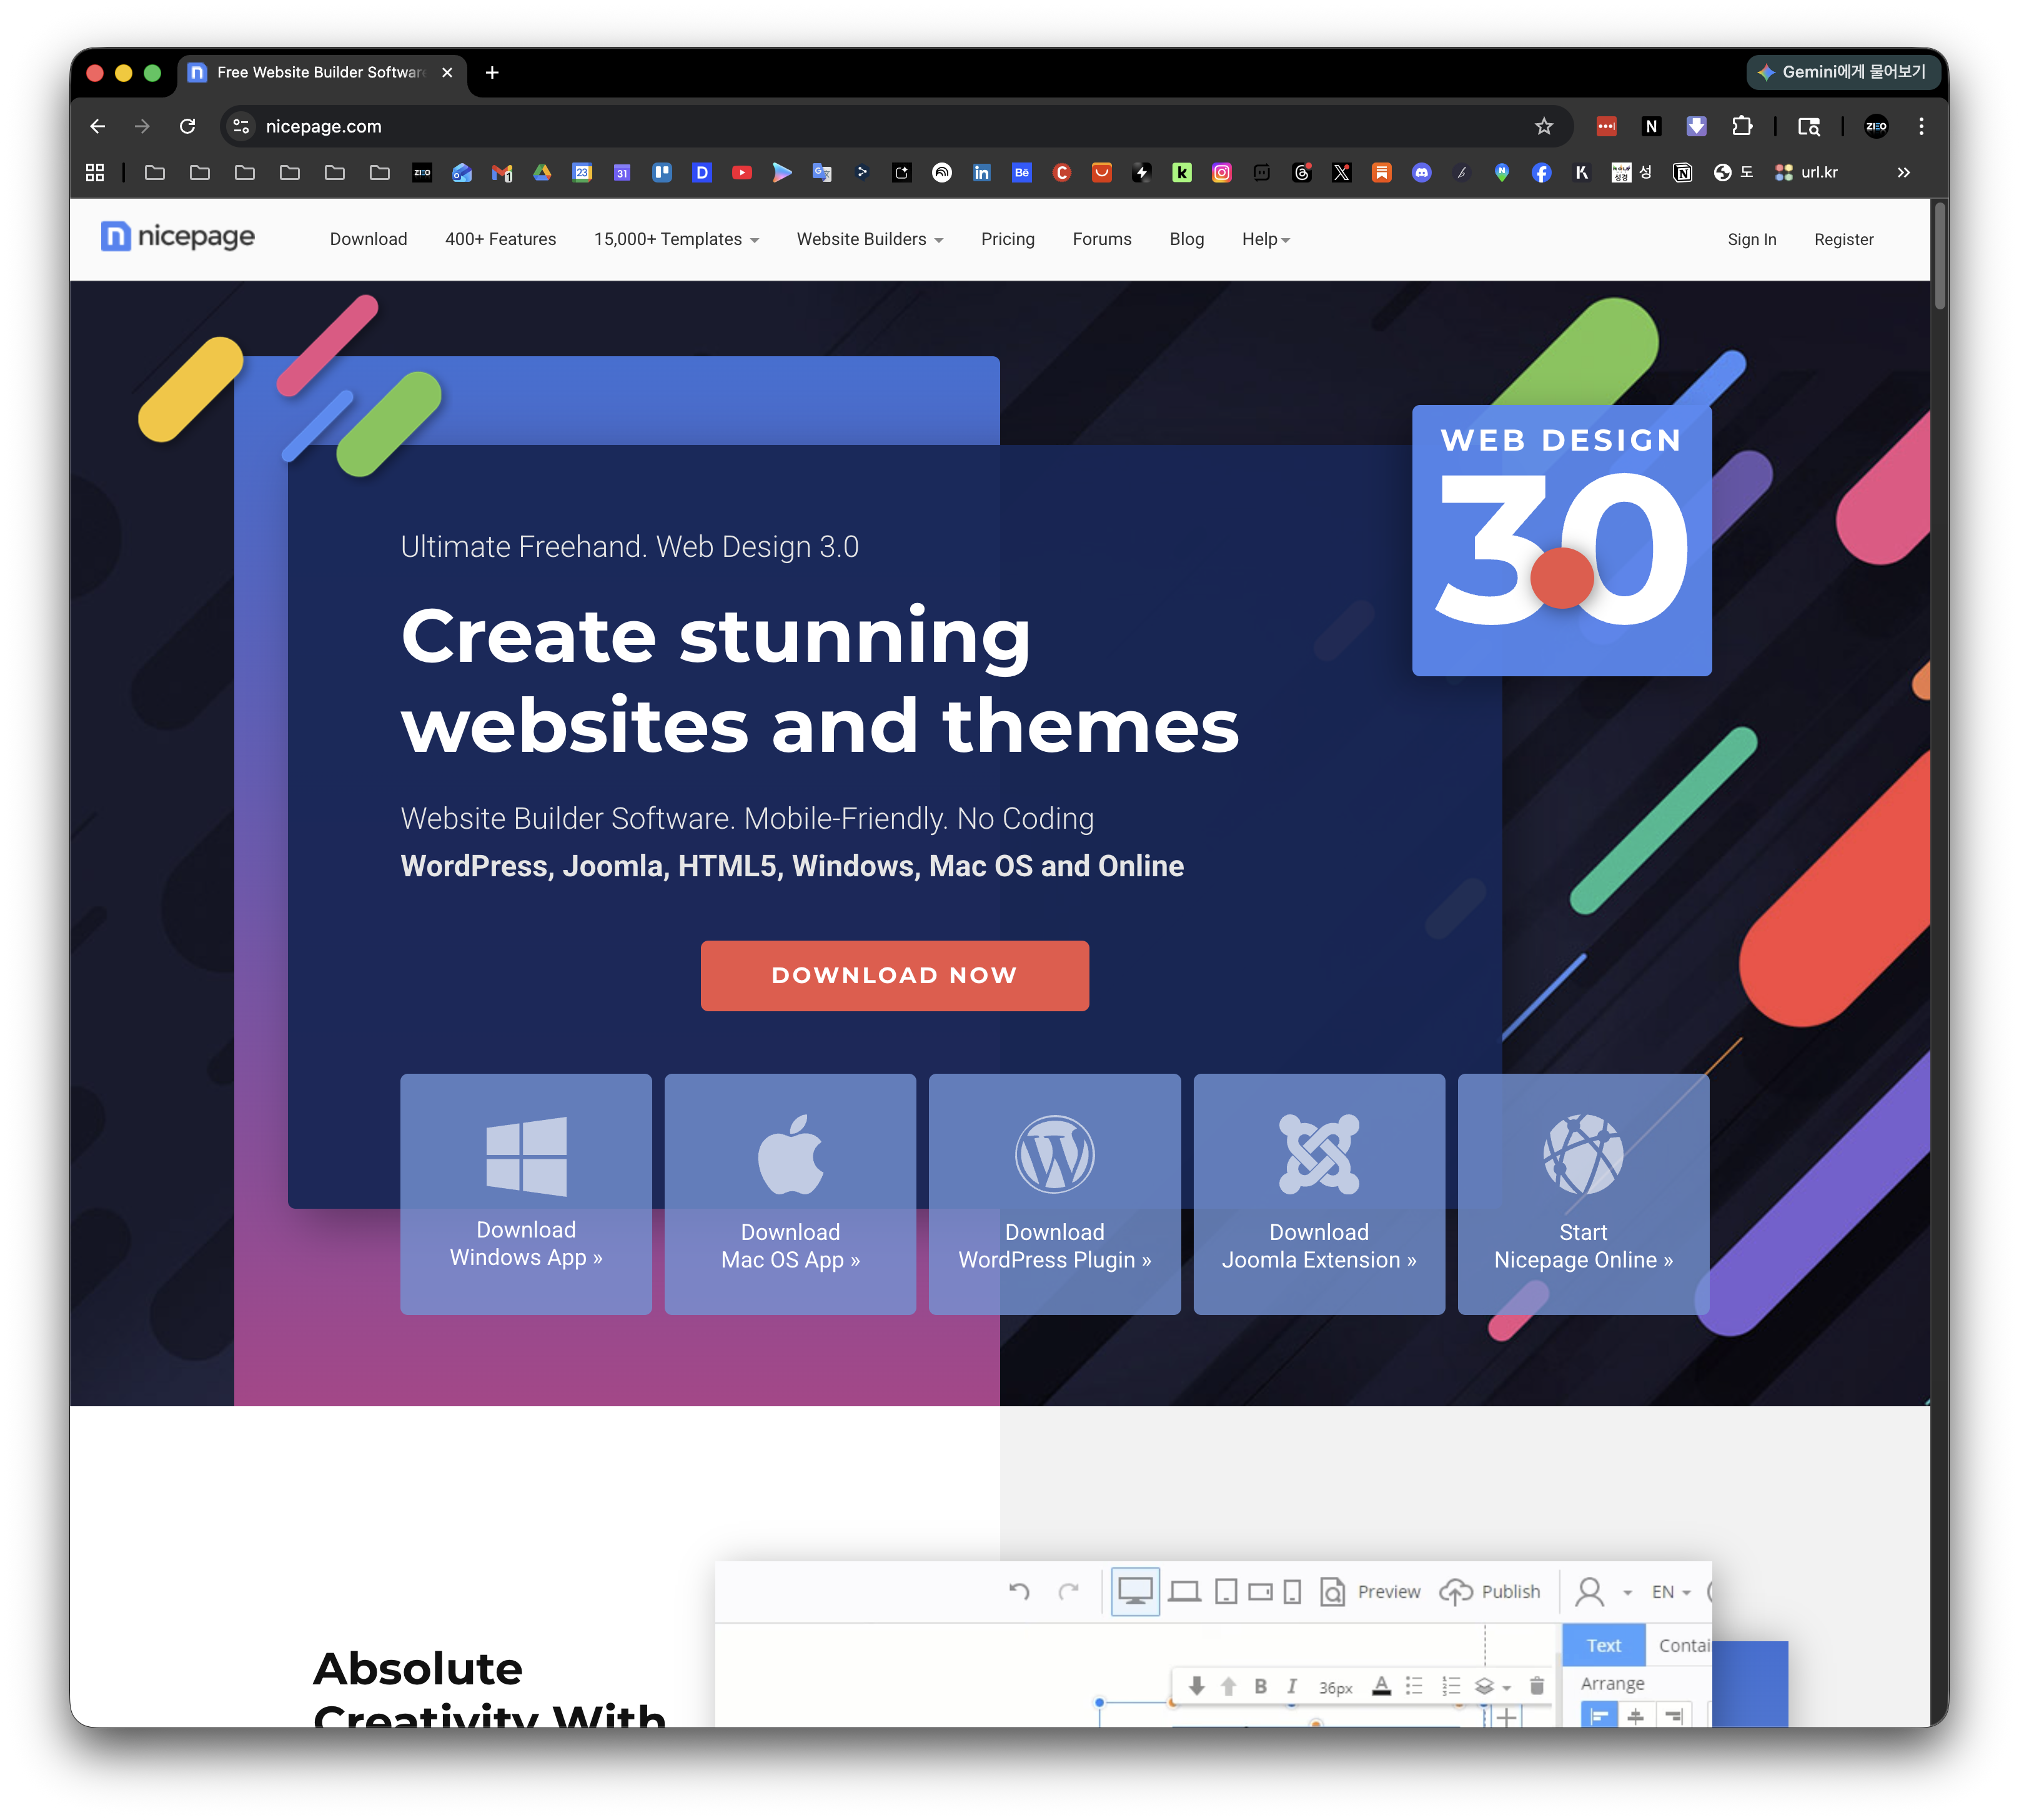Viewport: 2019px width, 1820px height.
Task: Click the nicepage logo
Action: tap(178, 237)
